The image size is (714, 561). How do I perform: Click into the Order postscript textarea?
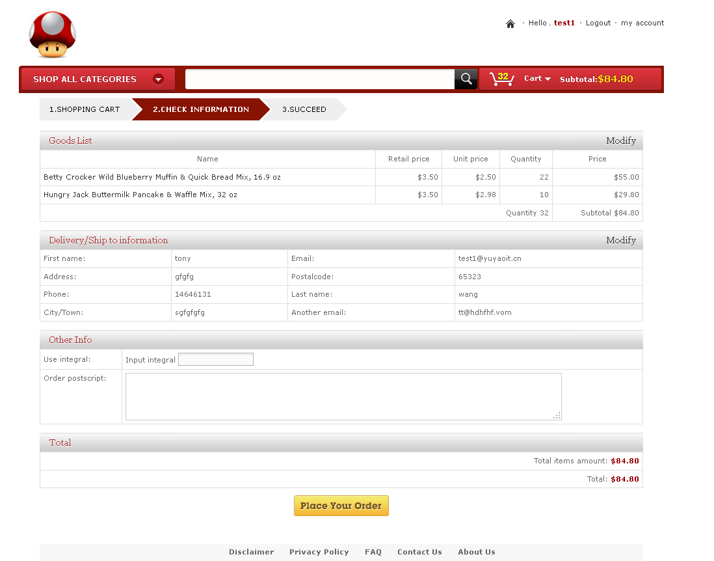coord(343,396)
